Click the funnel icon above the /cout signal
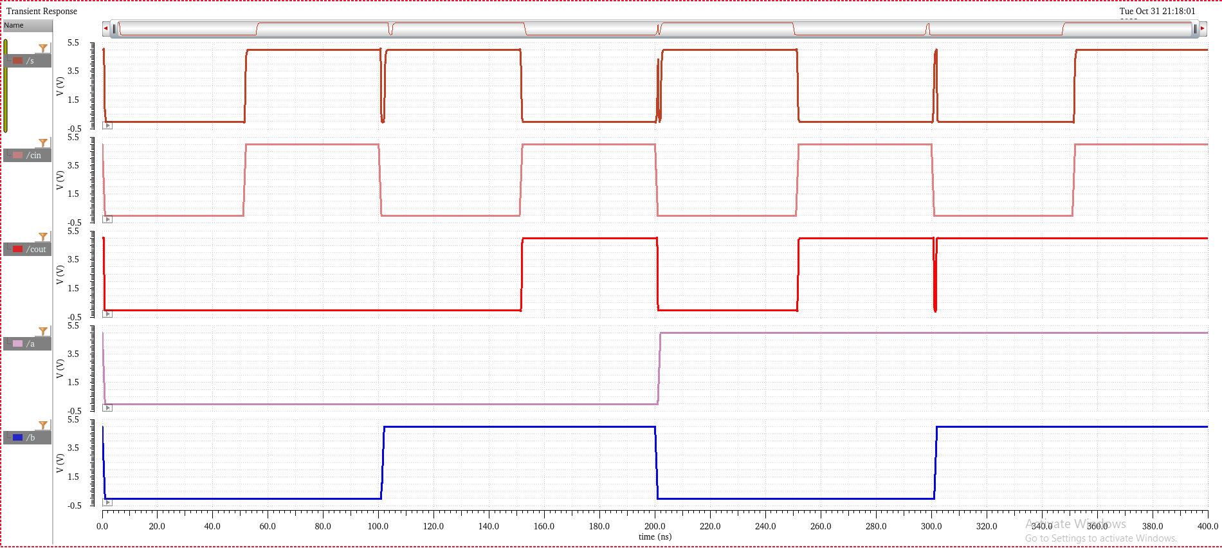This screenshot has width=1222, height=548. coord(43,237)
